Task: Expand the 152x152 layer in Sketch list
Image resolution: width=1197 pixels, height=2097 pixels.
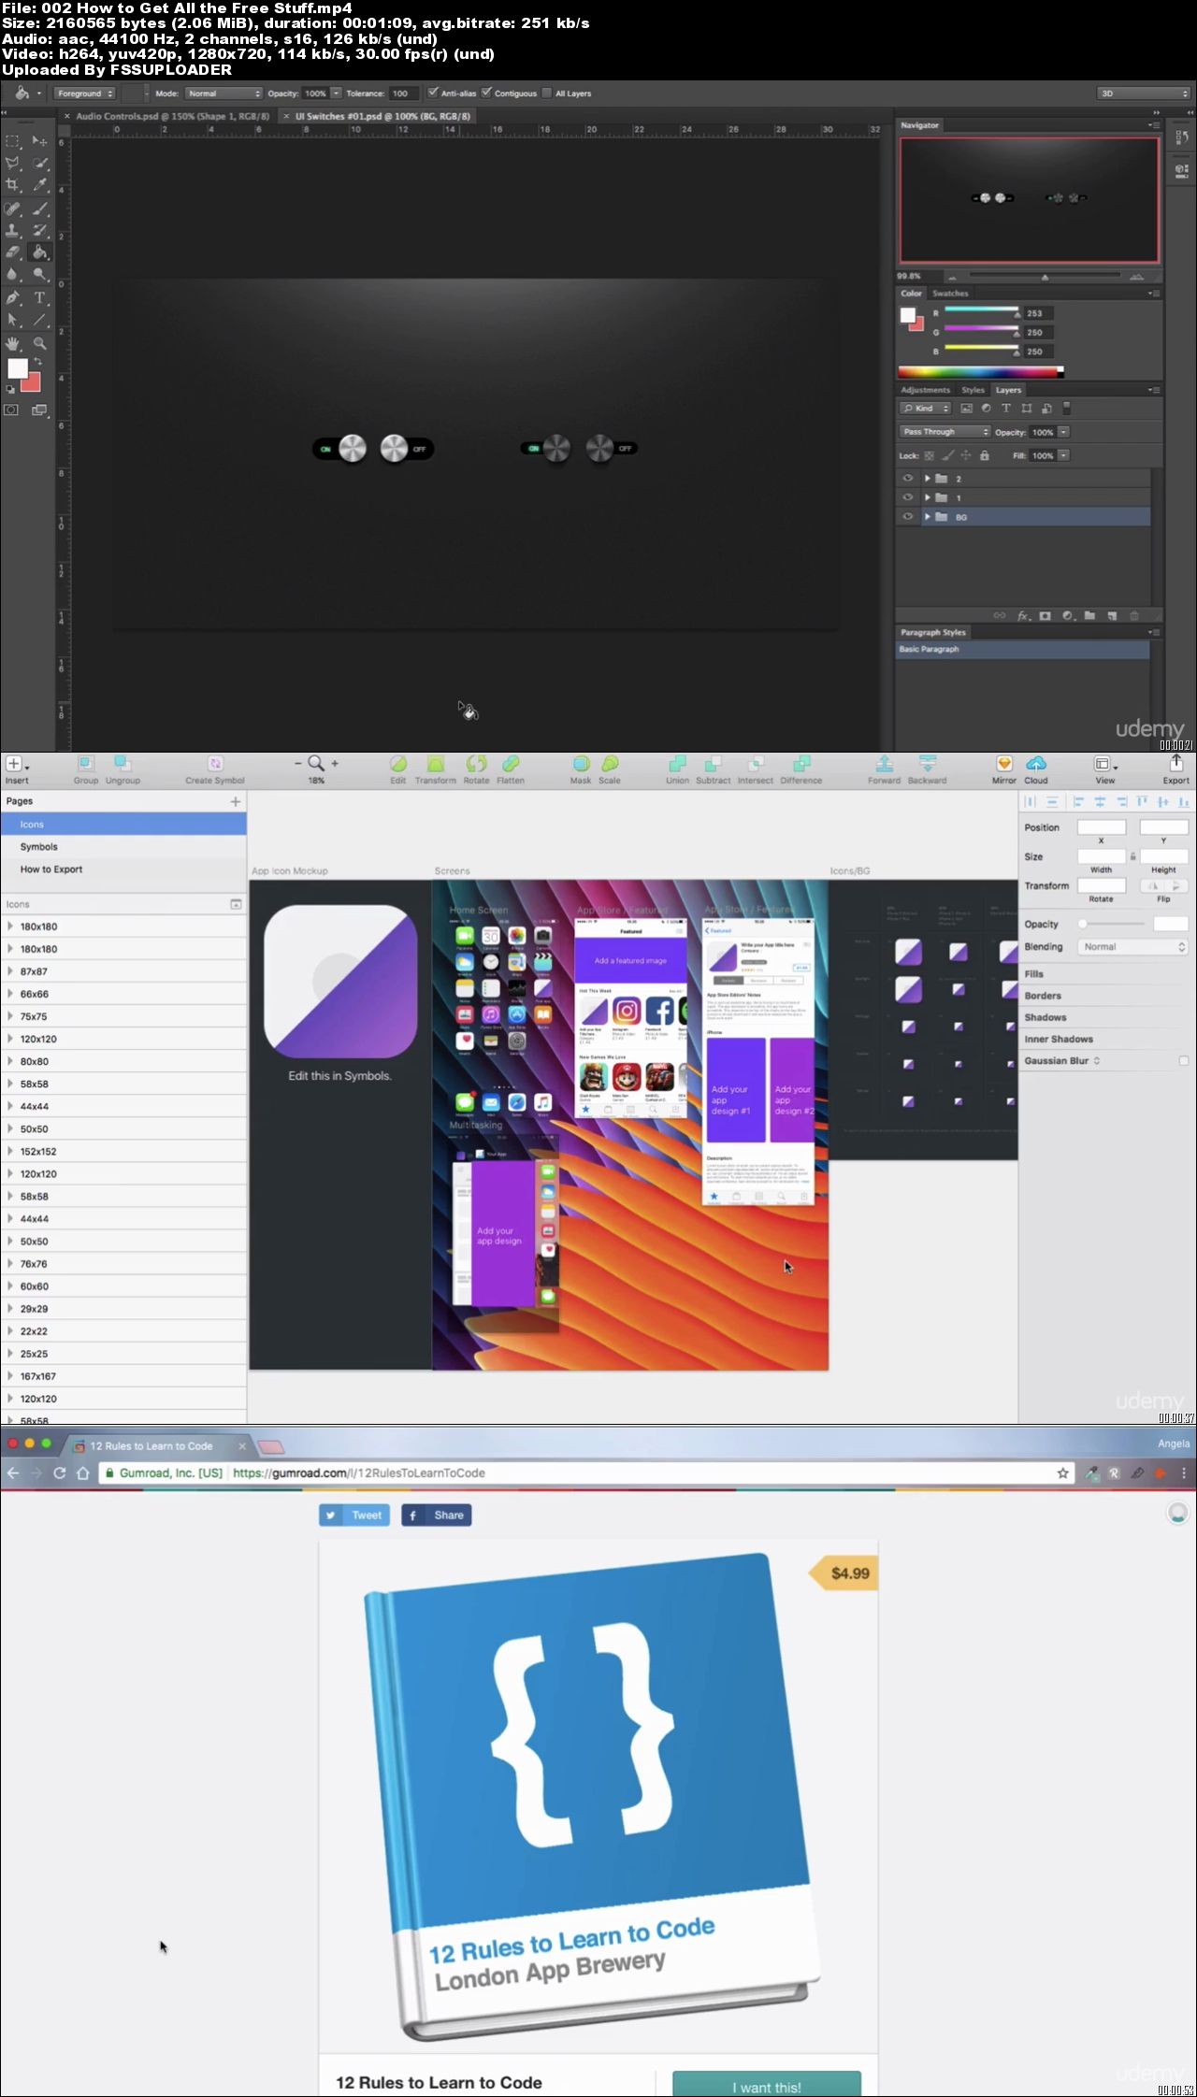Action: (9, 1151)
